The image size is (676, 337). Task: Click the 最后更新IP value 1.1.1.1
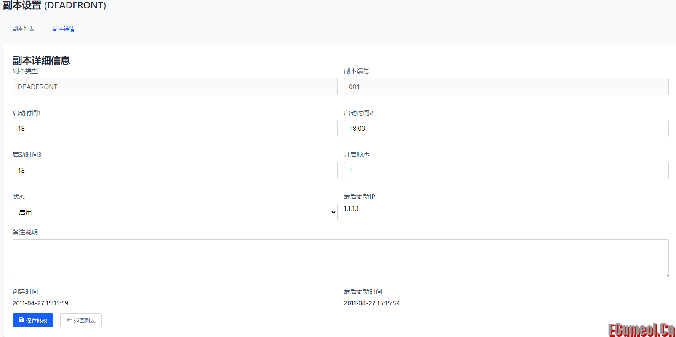tap(351, 208)
